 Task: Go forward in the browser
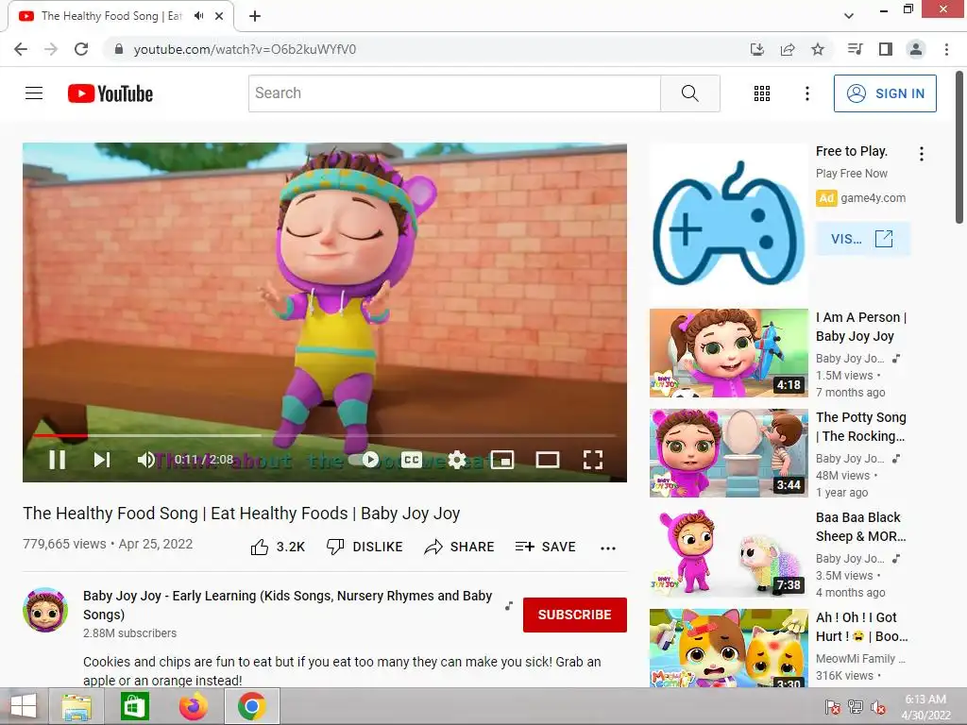point(51,49)
